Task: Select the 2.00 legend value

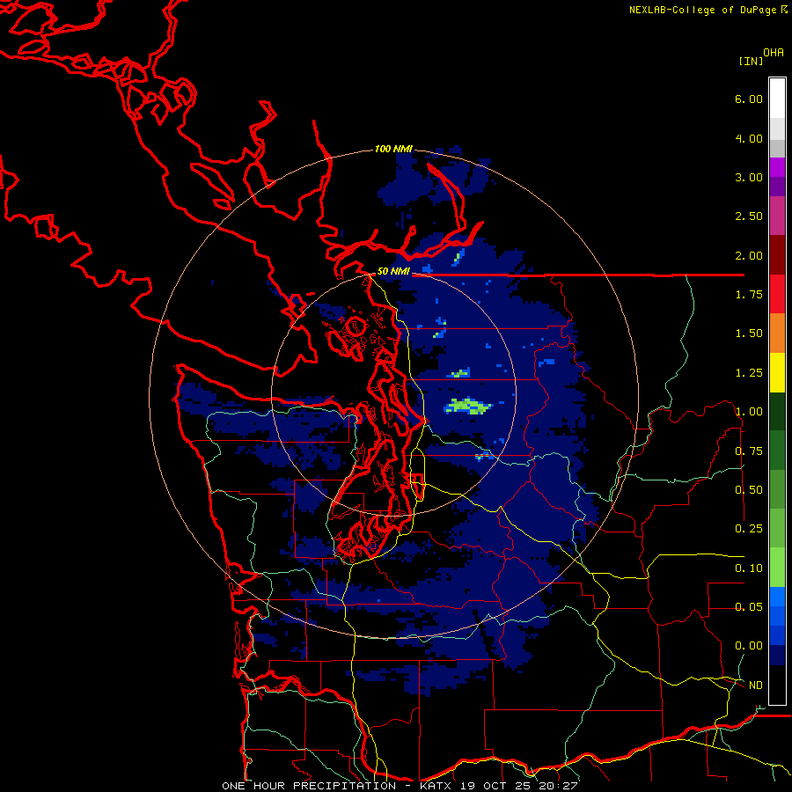Action: coord(749,255)
